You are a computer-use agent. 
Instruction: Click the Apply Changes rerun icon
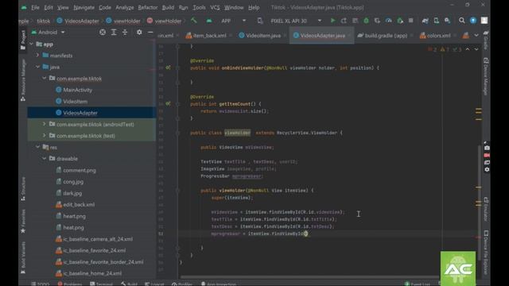[344, 21]
